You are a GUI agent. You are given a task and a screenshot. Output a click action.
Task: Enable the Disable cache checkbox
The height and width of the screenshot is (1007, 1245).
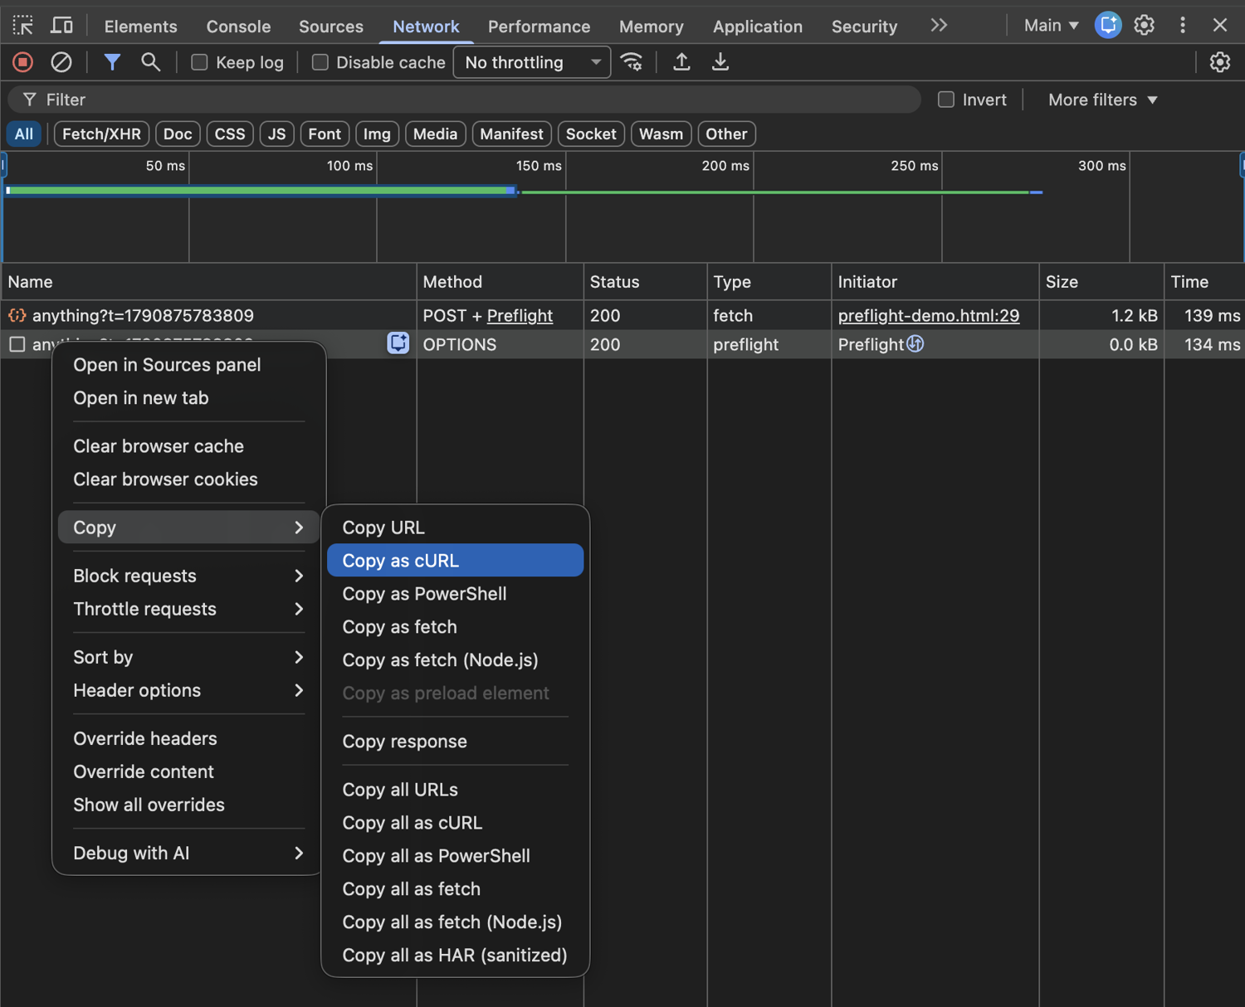point(320,62)
